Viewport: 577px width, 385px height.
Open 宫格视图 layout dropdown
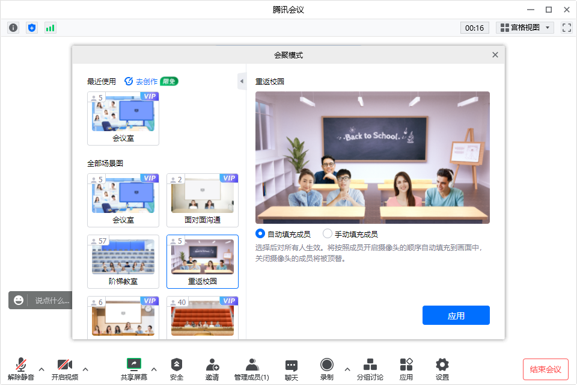[525, 28]
